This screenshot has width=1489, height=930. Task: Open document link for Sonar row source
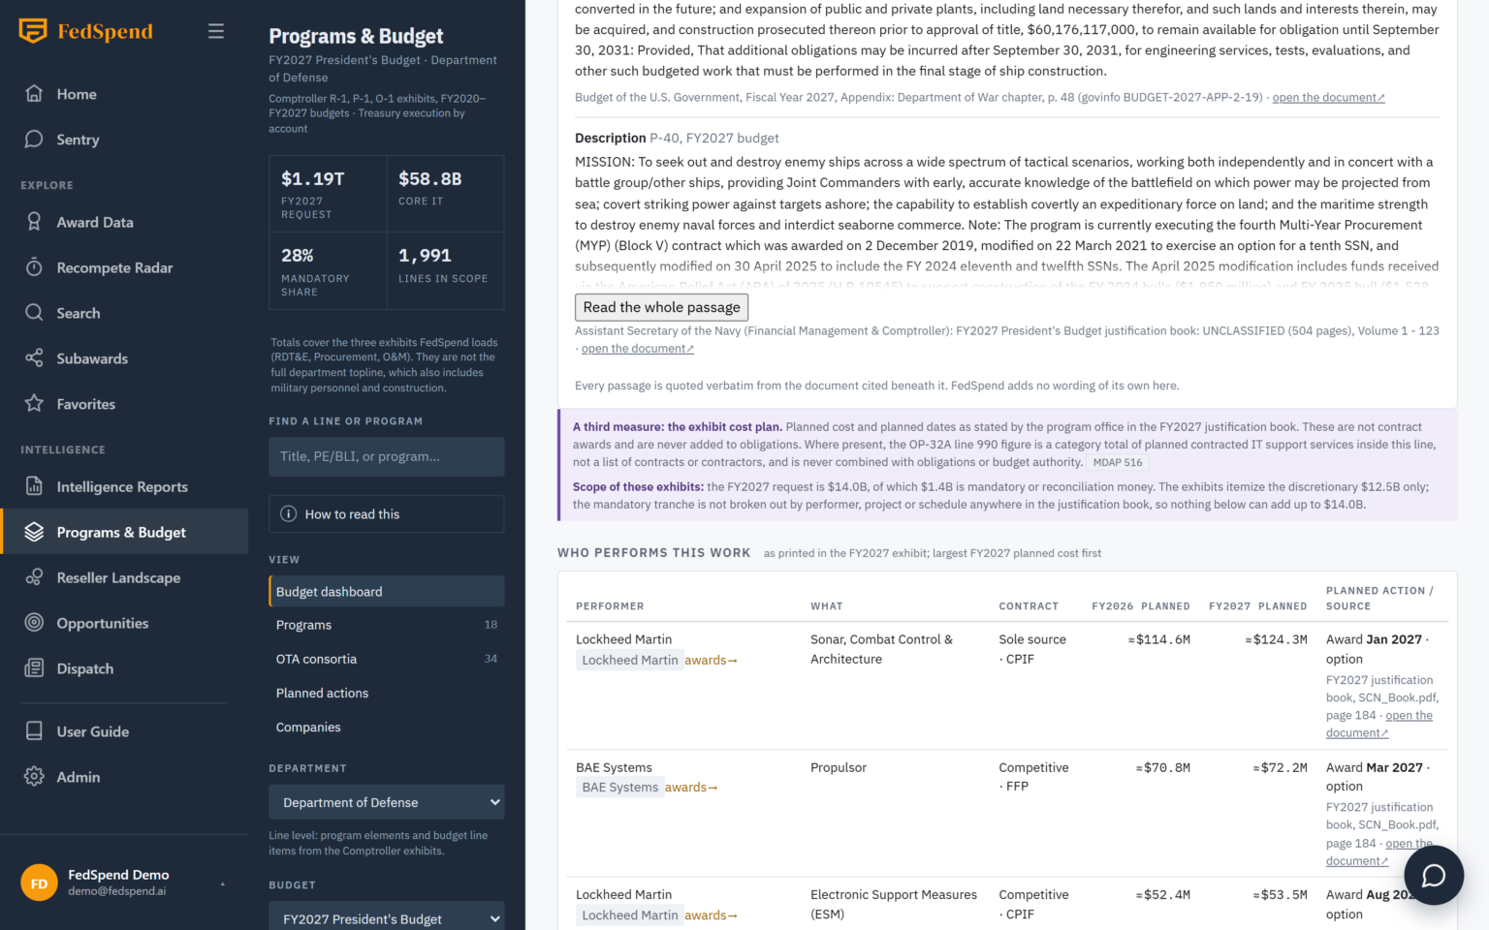click(1379, 725)
